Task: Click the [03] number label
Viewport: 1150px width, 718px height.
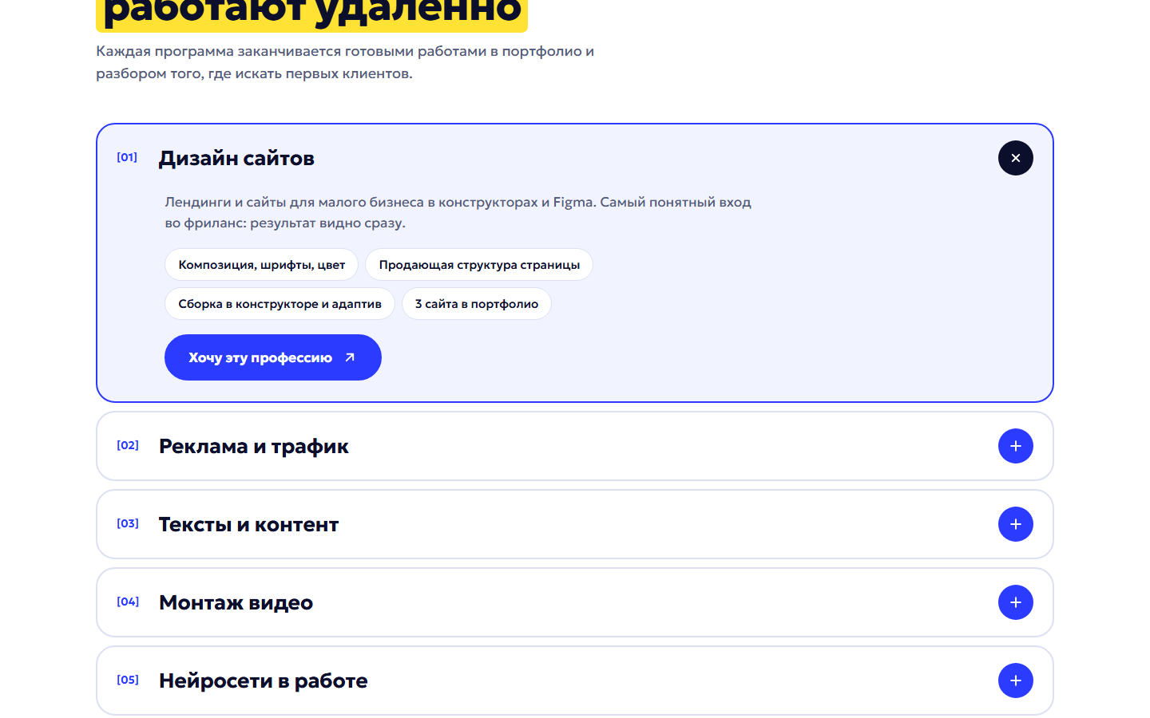Action: point(128,523)
